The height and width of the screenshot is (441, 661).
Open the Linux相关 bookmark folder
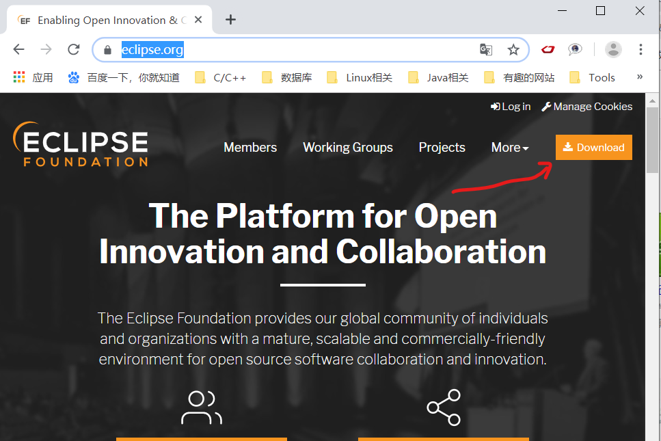(x=360, y=77)
